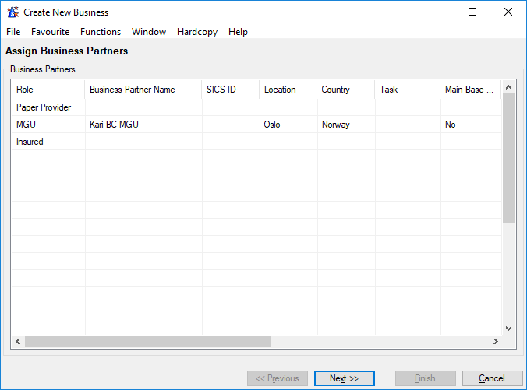The image size is (527, 390).
Task: Click the horizontal scrollbar left arrow
Action: [17, 342]
